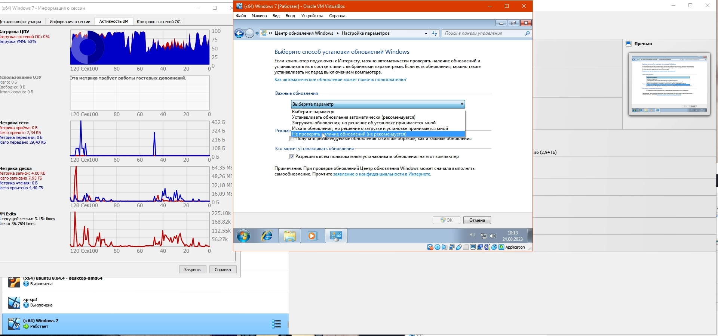Open the Справка menu in VirtualBox
The width and height of the screenshot is (718, 336).
(x=337, y=16)
